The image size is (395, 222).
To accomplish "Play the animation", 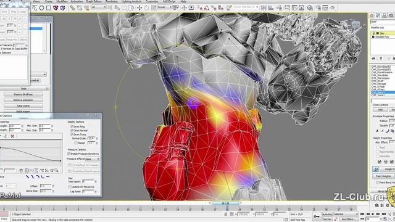I will click(x=373, y=214).
